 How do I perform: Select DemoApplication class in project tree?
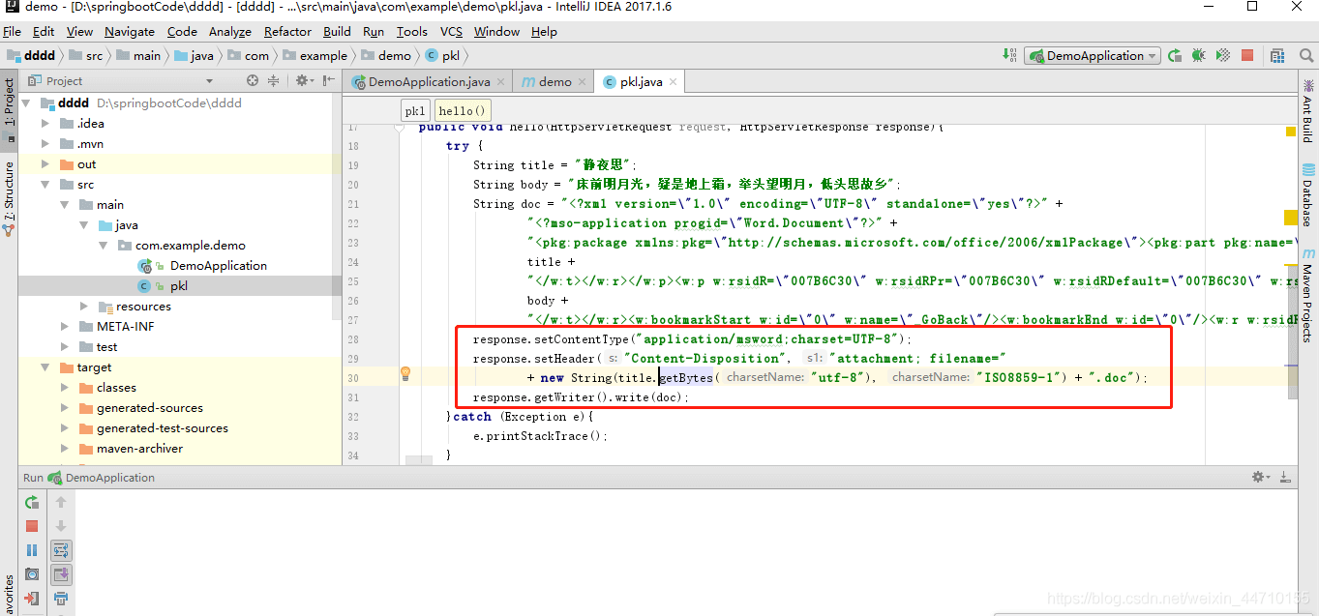pos(218,265)
